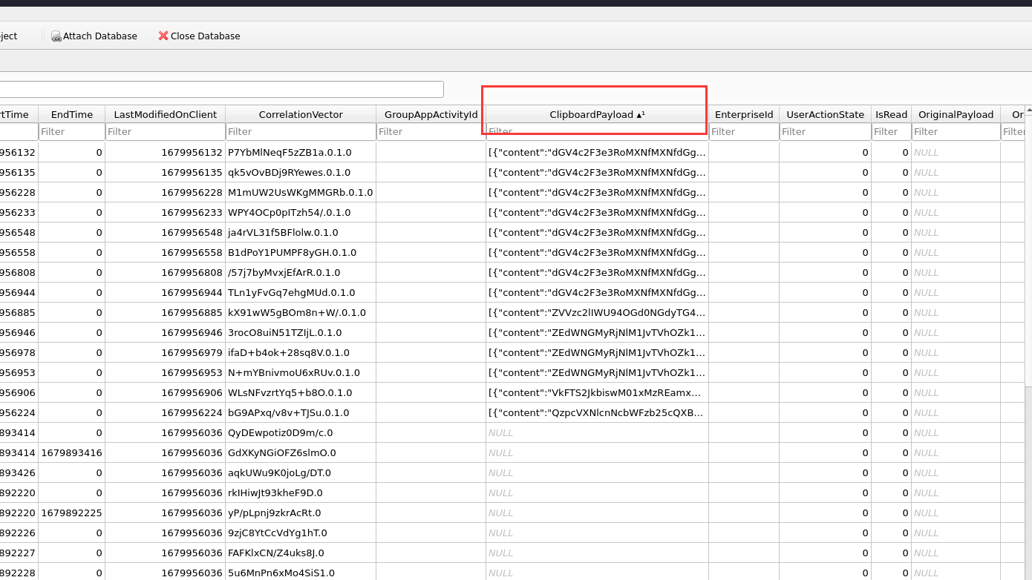Select cell WLsNFvzrtYq5+b8O.0.1.0
This screenshot has width=1032, height=580.
pyautogui.click(x=301, y=392)
